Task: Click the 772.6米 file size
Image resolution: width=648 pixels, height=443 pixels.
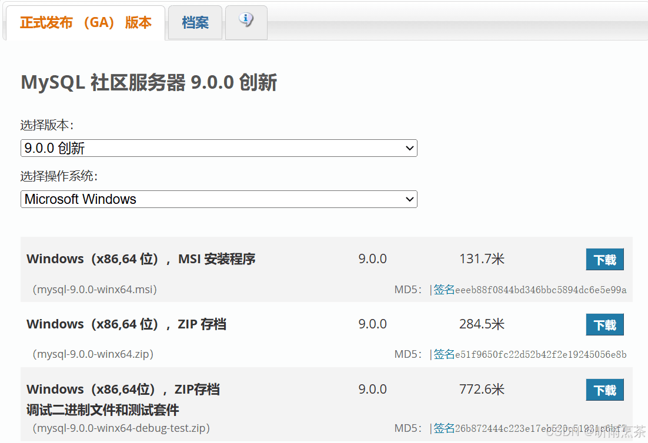Action: coord(482,390)
